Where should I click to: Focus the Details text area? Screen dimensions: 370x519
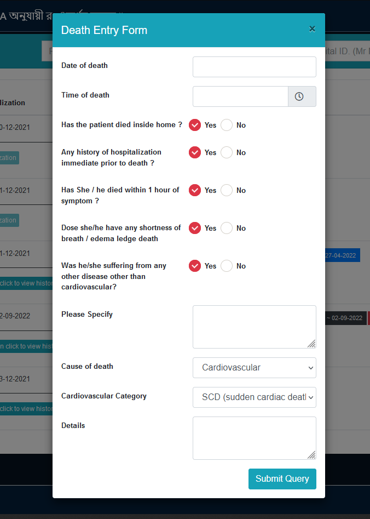[x=255, y=438]
